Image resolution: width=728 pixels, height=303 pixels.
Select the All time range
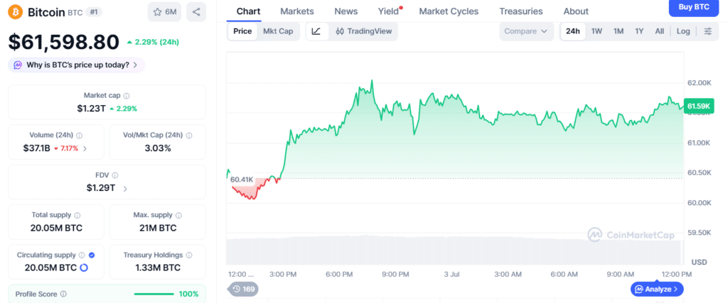659,31
